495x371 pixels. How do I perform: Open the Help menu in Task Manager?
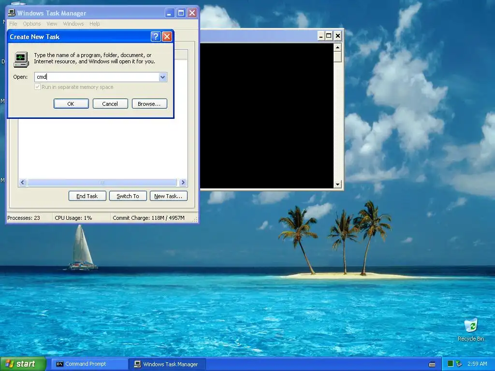pos(94,24)
